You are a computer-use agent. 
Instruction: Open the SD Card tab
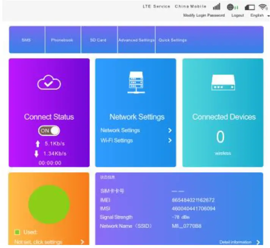point(99,40)
